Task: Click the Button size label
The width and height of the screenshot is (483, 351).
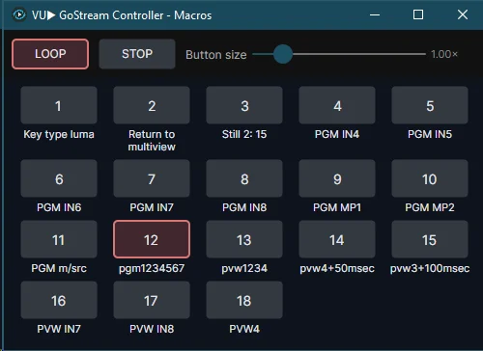Action: click(x=216, y=55)
